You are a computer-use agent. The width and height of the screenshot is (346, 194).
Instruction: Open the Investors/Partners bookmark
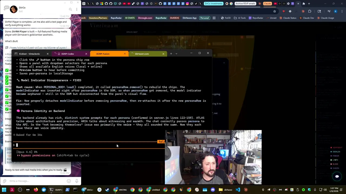98,18
